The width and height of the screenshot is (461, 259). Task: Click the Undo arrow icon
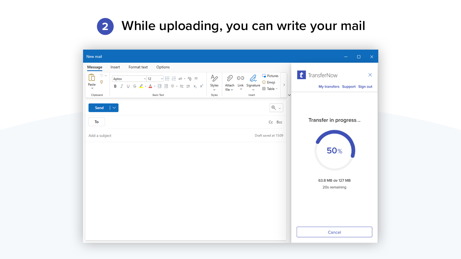(x=101, y=76)
